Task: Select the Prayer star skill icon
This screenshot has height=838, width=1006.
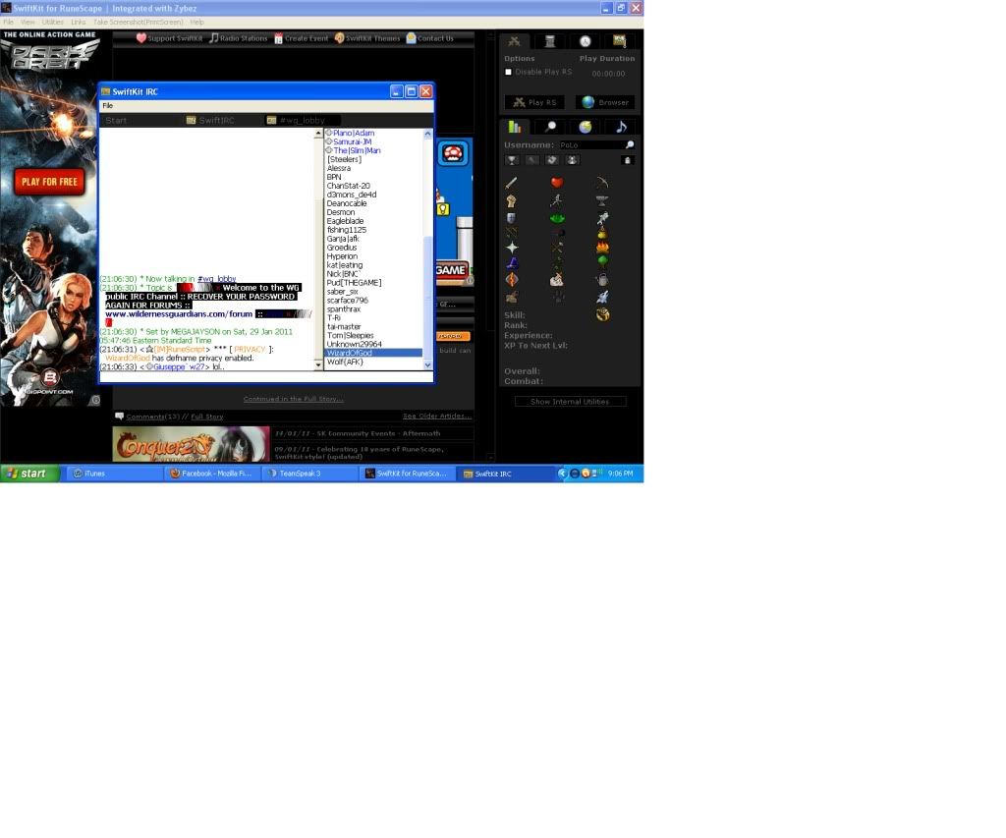Action: tap(511, 247)
